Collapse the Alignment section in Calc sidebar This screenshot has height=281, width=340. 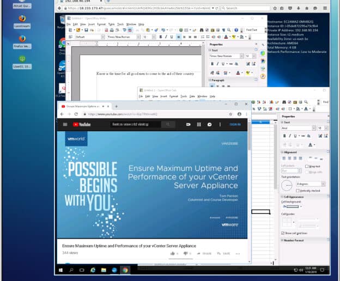(x=282, y=152)
